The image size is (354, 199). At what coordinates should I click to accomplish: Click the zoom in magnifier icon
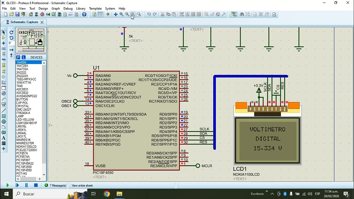click(x=121, y=14)
